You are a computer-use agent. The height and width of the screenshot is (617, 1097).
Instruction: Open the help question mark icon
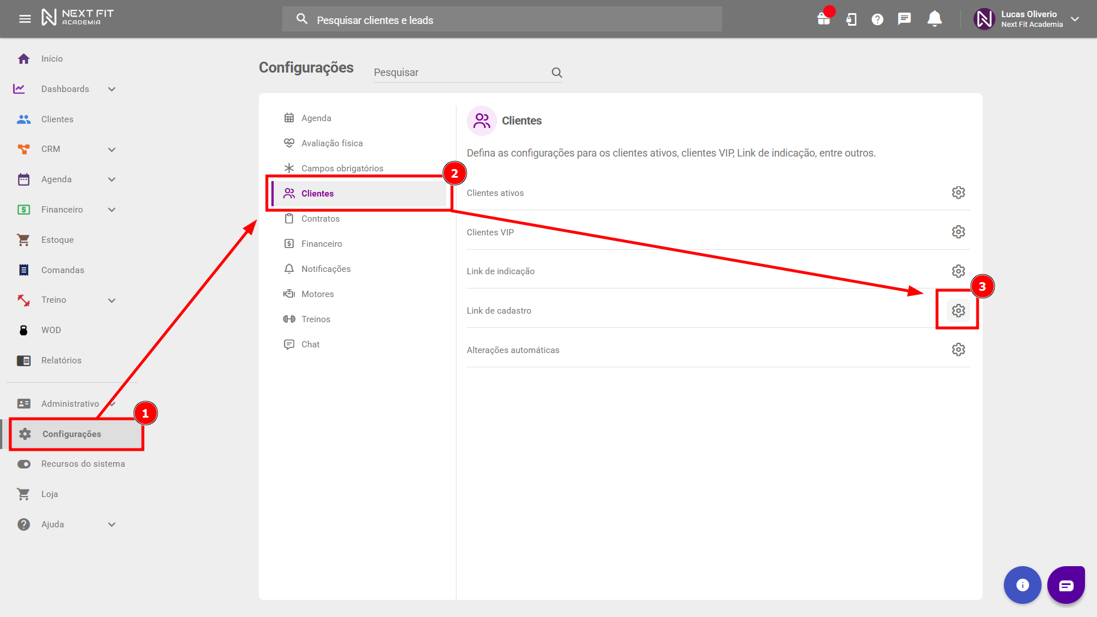pyautogui.click(x=877, y=19)
